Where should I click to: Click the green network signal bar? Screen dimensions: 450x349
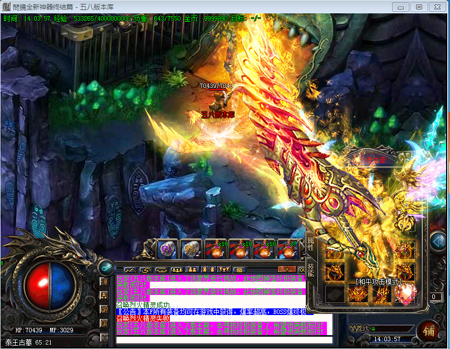pos(374,328)
